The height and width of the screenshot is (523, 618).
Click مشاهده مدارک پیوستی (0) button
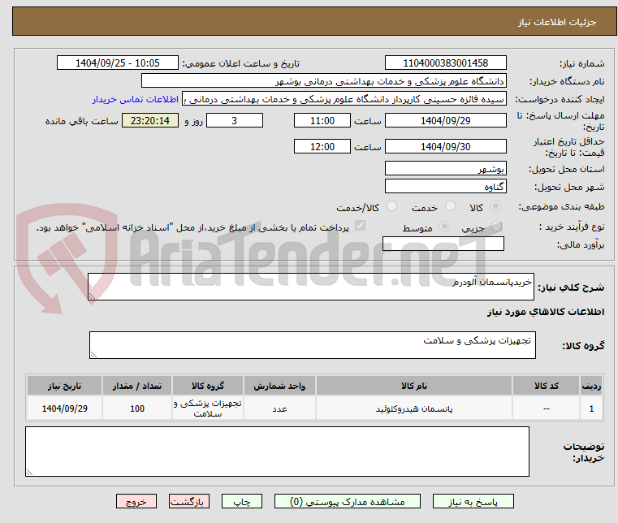[x=348, y=501]
